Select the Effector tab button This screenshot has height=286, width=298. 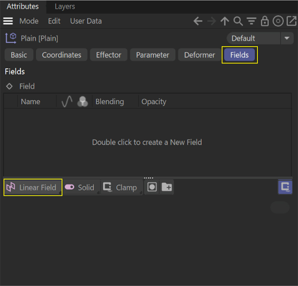(109, 55)
